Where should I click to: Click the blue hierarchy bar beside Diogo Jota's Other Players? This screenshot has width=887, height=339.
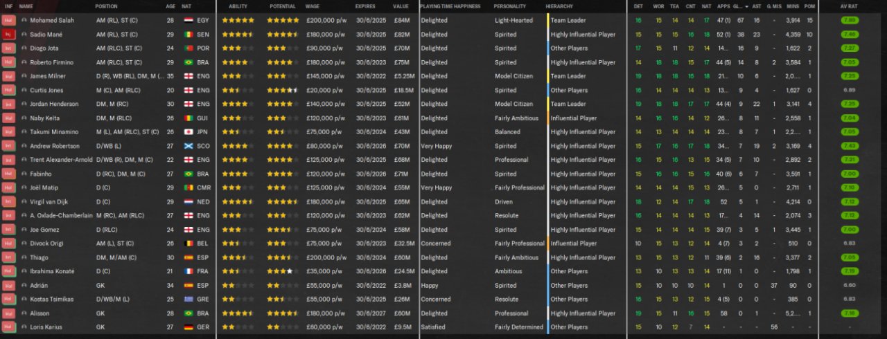click(547, 48)
